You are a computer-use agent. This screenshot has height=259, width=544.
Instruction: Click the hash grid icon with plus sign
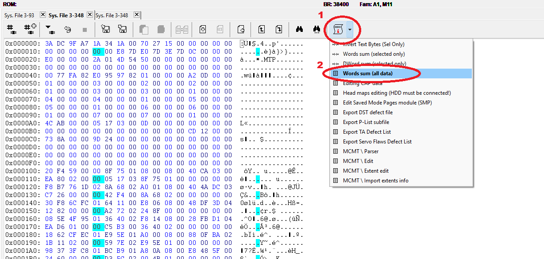click(30, 30)
